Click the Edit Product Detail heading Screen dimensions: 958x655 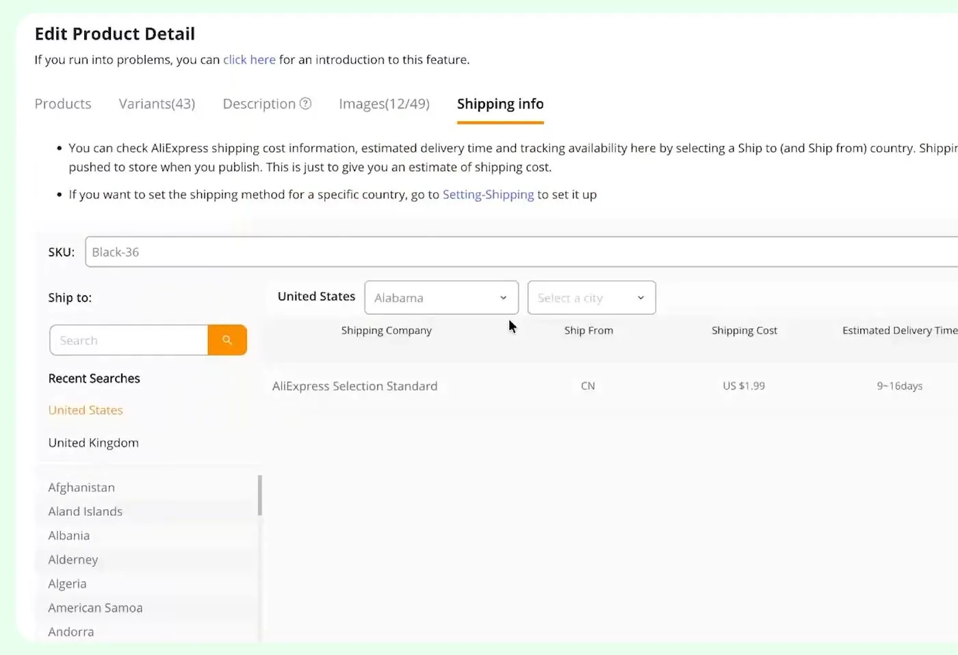(115, 34)
